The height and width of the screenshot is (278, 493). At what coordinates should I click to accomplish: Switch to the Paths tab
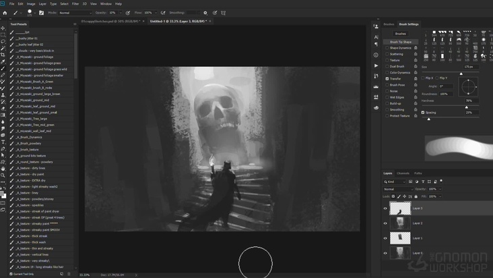click(x=418, y=173)
